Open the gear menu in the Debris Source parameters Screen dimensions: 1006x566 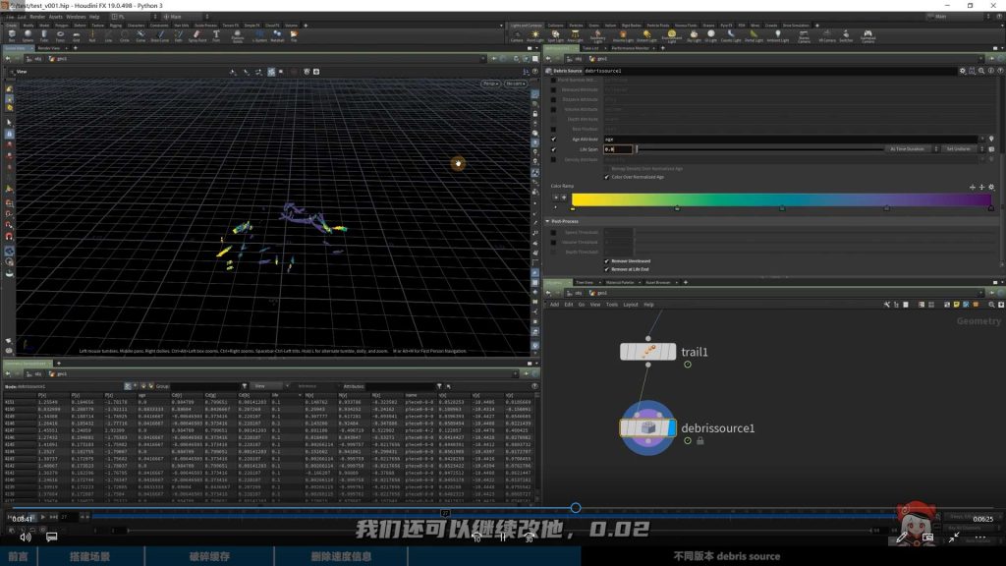coord(963,70)
